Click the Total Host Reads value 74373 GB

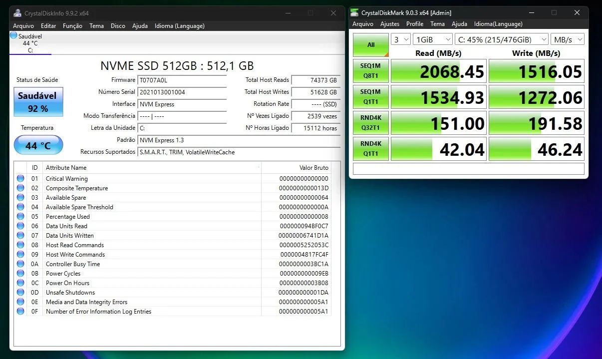[315, 80]
